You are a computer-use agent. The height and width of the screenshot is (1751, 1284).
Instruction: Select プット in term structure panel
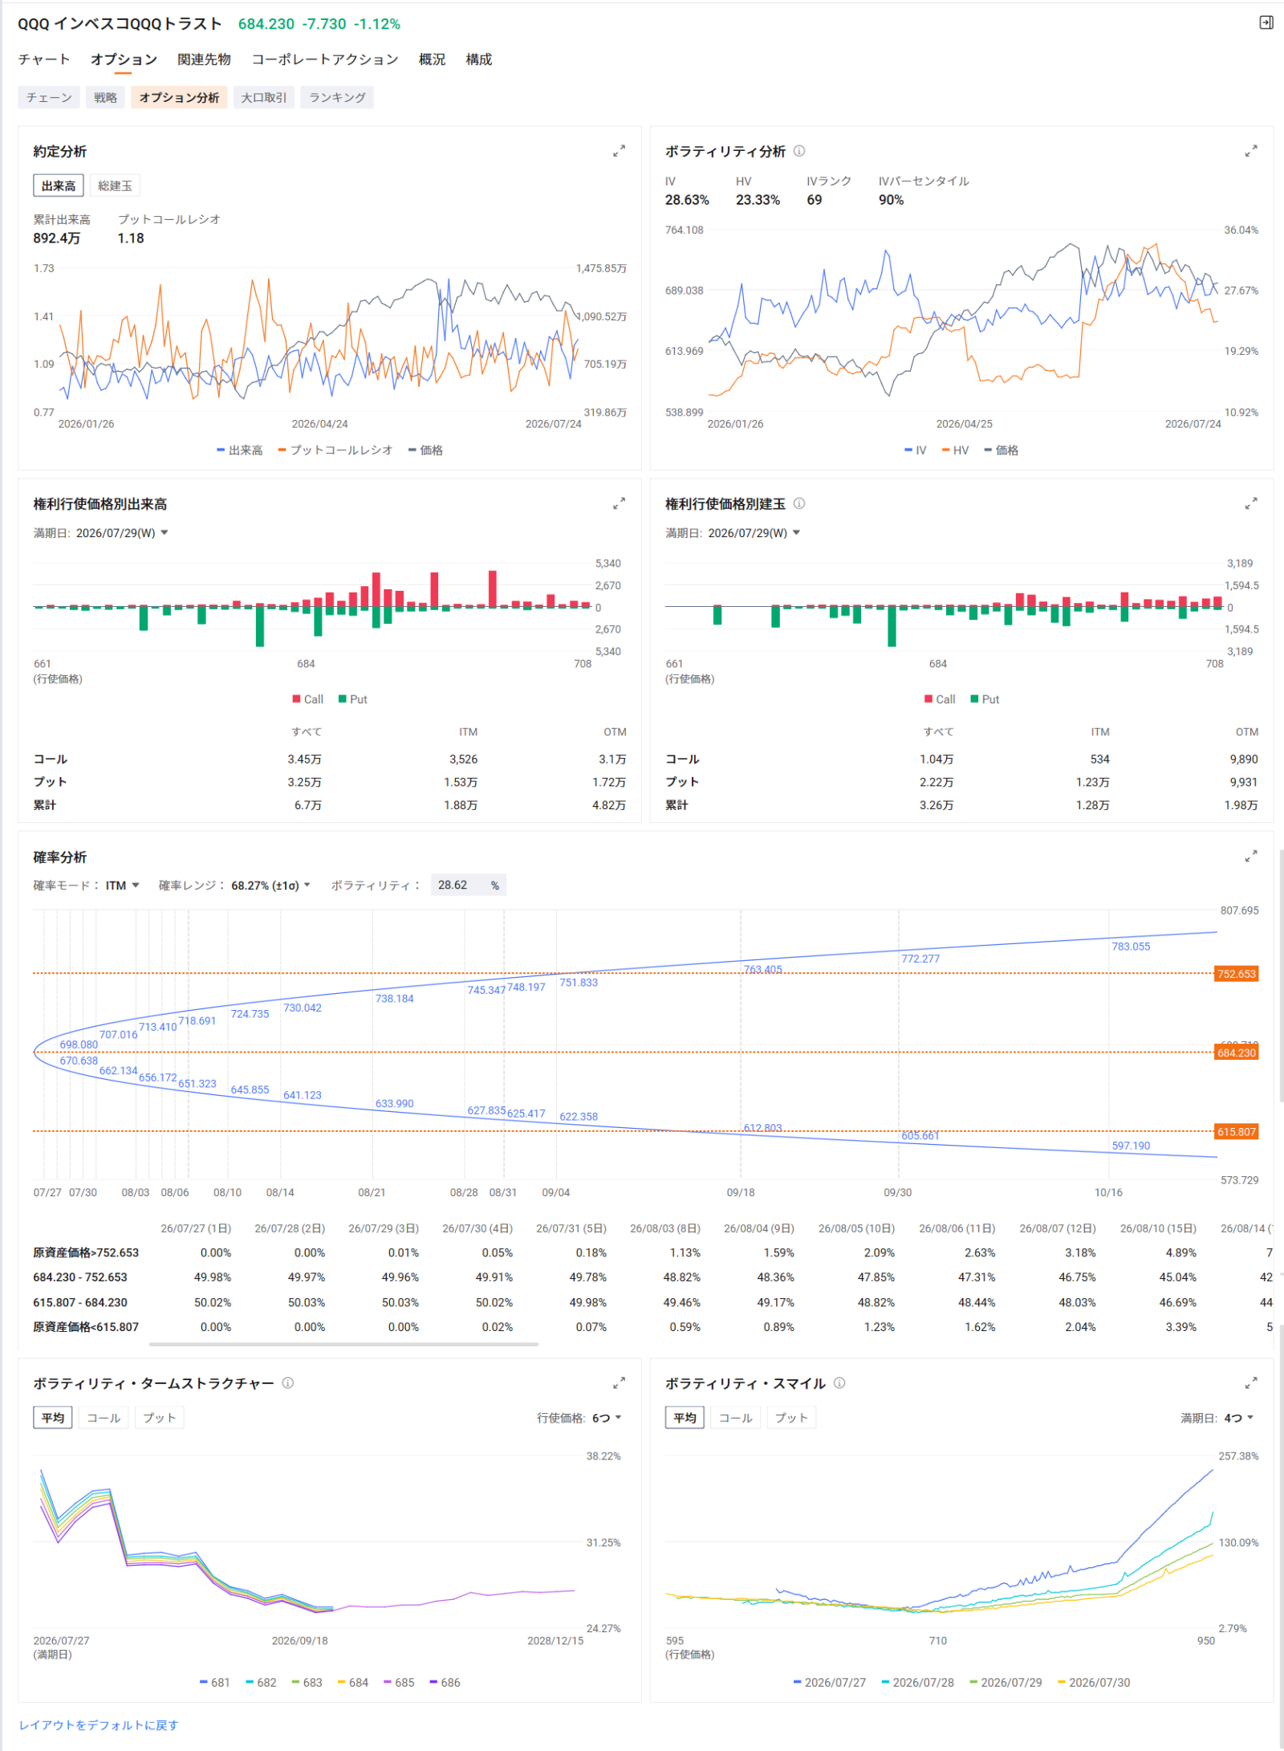point(159,1418)
